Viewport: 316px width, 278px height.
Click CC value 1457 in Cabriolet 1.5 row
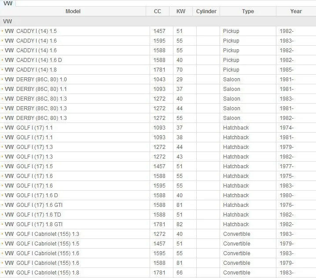159,244
